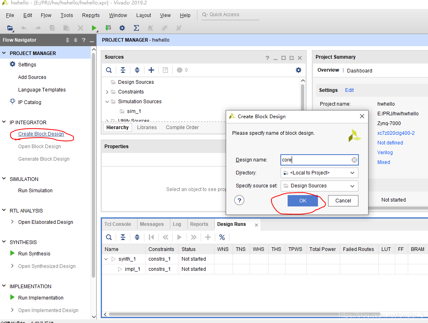Screen dimensions: 428x323
Task: Click the Redo arrow toolbar icon
Action: (38, 28)
